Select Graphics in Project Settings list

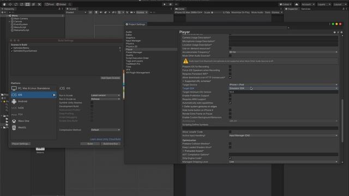pyautogui.click(x=130, y=38)
